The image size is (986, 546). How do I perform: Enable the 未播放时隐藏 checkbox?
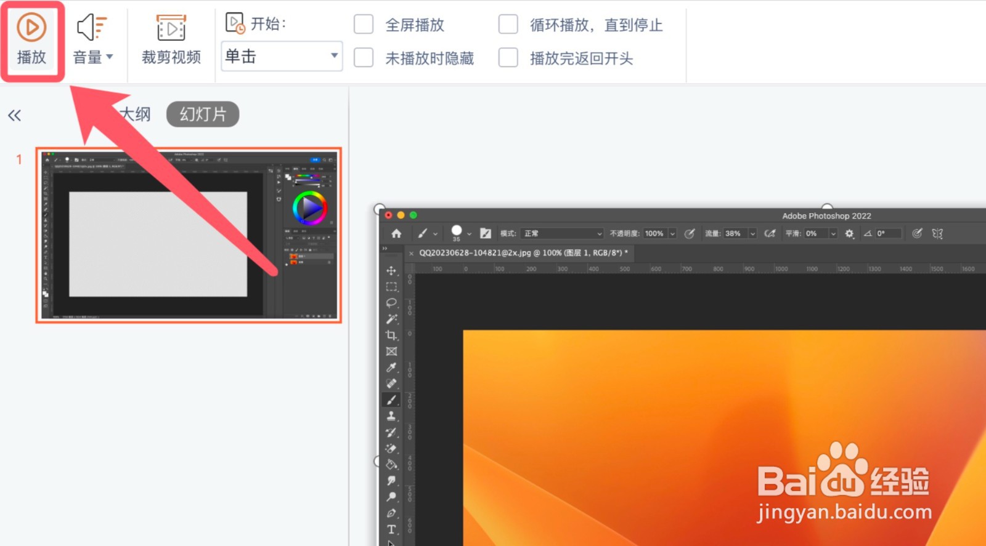(x=364, y=58)
